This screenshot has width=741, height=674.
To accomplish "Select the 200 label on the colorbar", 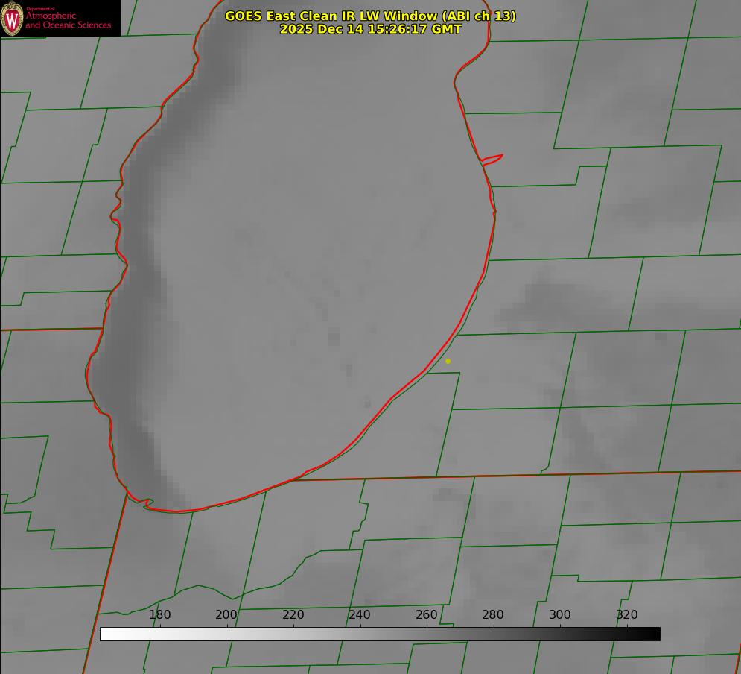I will pyautogui.click(x=226, y=614).
